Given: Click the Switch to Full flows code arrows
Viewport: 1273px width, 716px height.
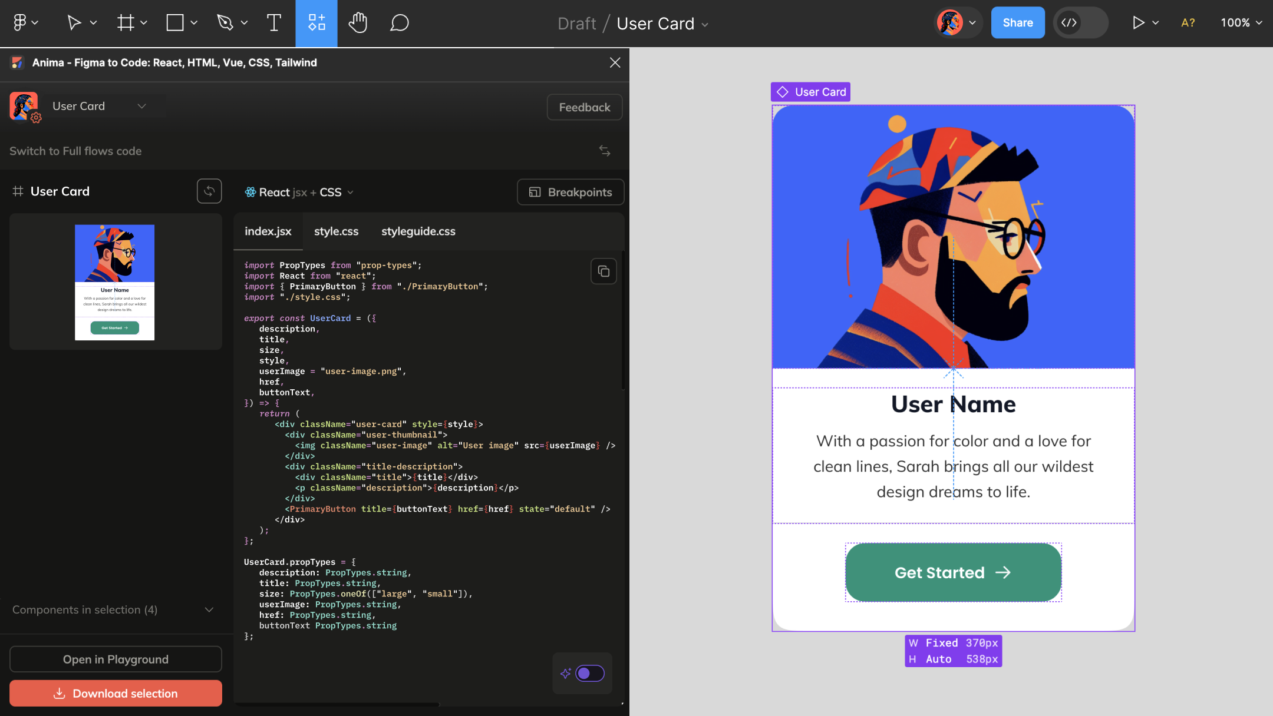Looking at the screenshot, I should (605, 151).
